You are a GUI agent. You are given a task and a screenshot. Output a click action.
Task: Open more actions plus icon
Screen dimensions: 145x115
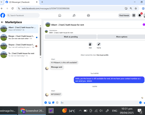coord(46,103)
